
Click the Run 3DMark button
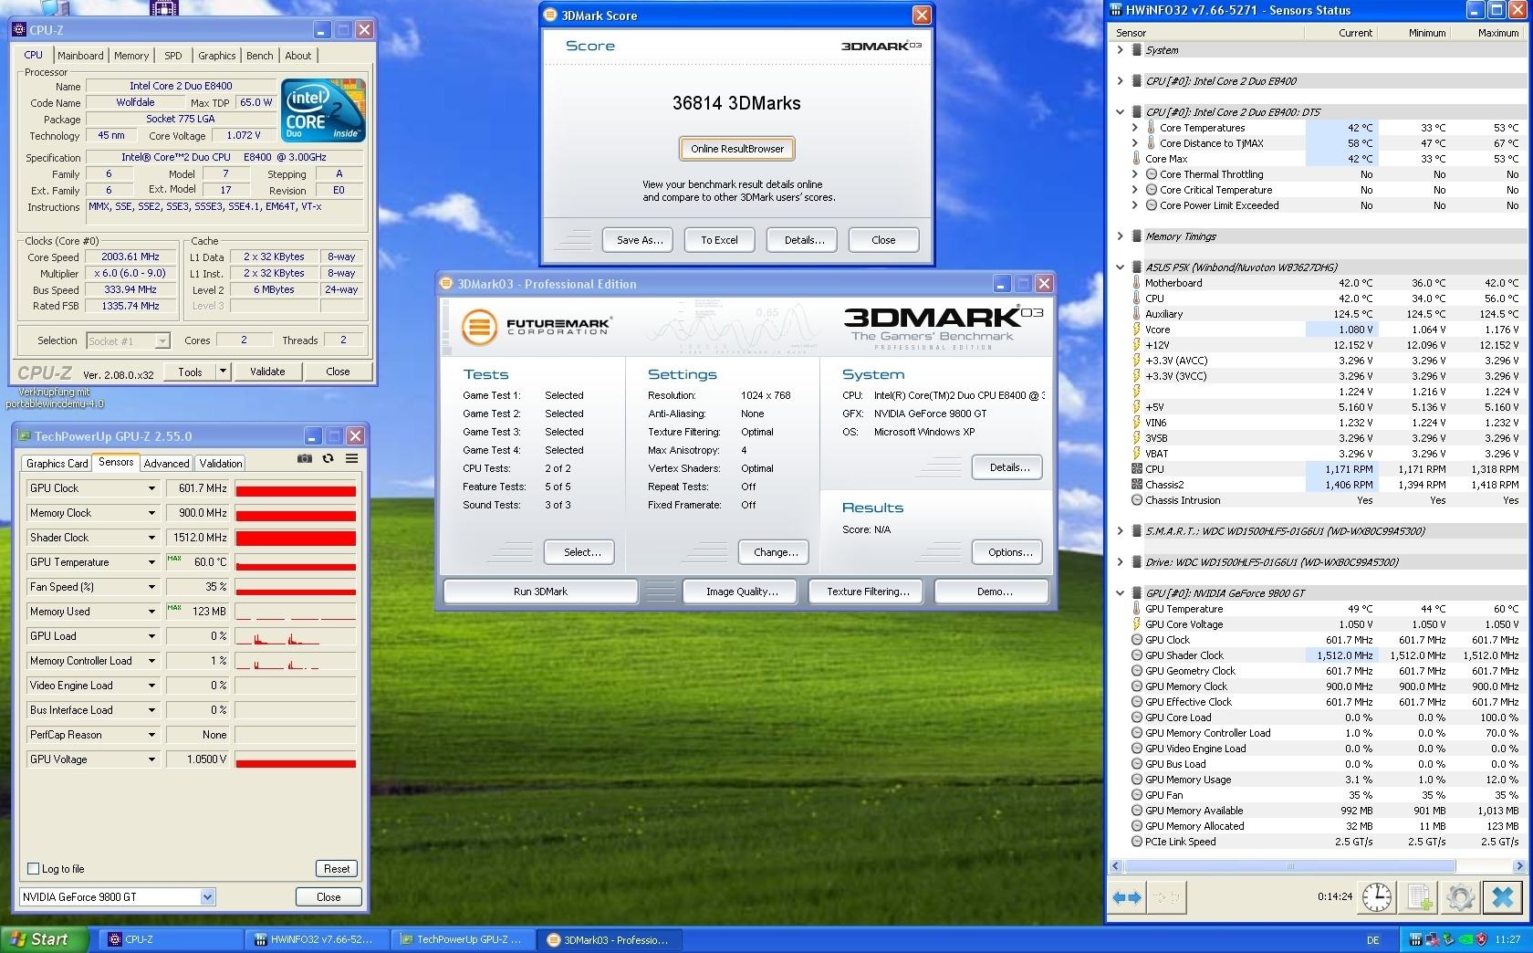540,592
